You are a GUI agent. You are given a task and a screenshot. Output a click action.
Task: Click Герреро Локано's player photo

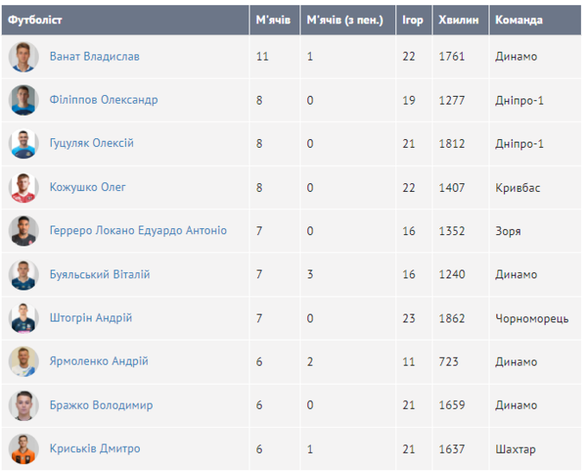24,232
